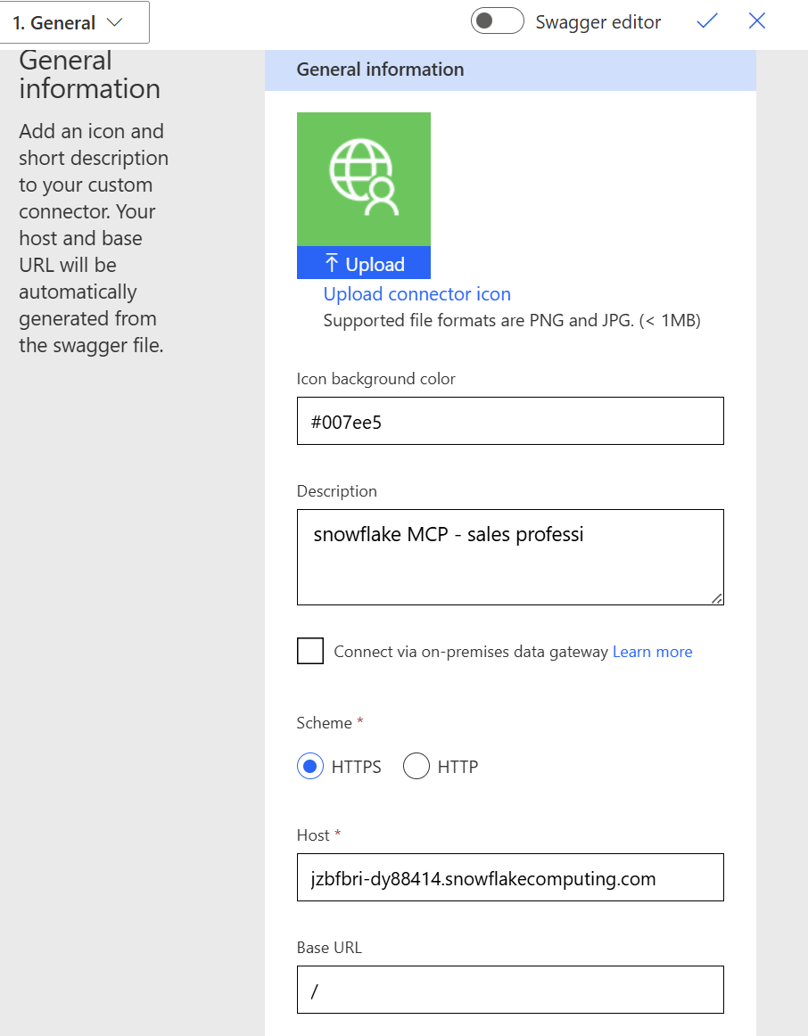Image resolution: width=808 pixels, height=1036 pixels.
Task: Click the Description box resize handle
Action: pos(717,598)
